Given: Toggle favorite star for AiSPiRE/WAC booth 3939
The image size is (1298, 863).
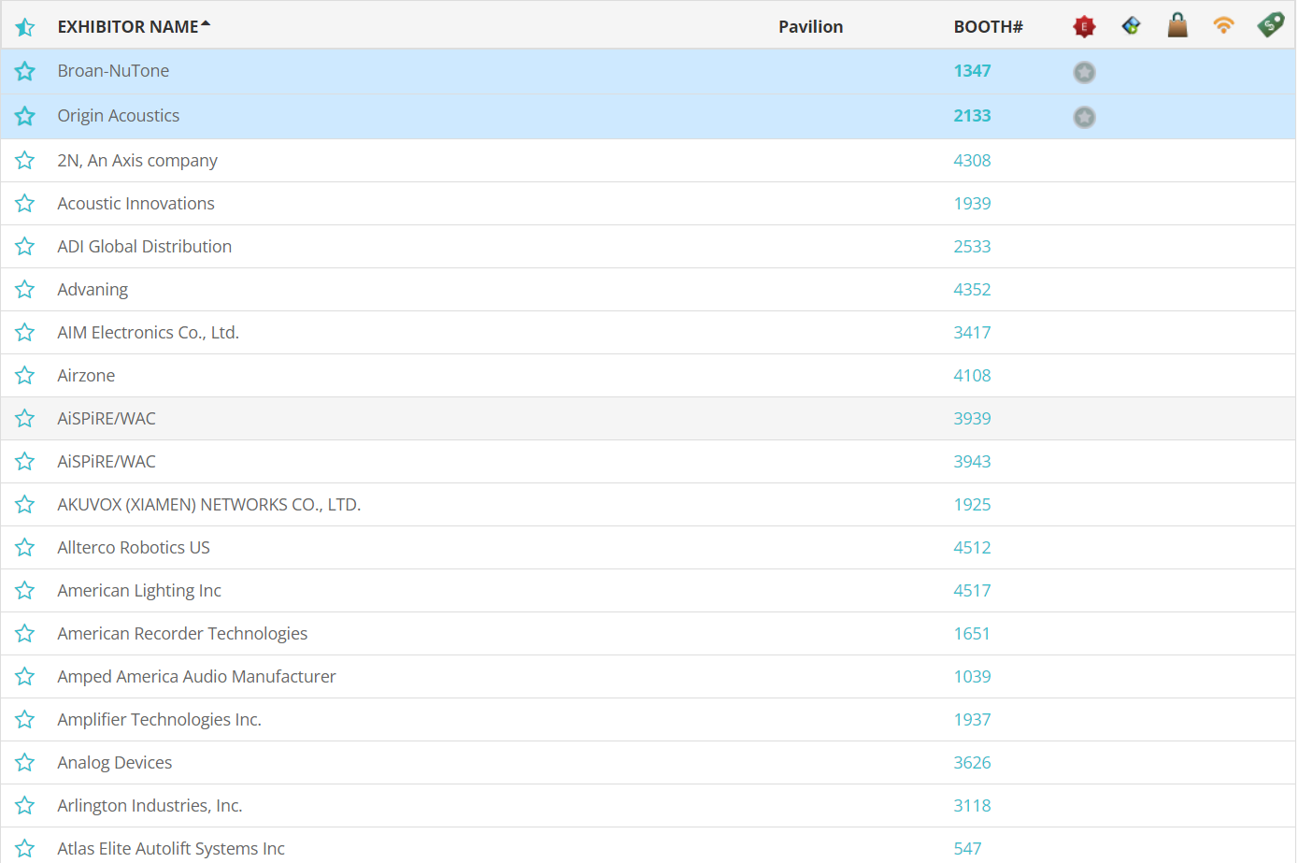Looking at the screenshot, I should [x=25, y=419].
